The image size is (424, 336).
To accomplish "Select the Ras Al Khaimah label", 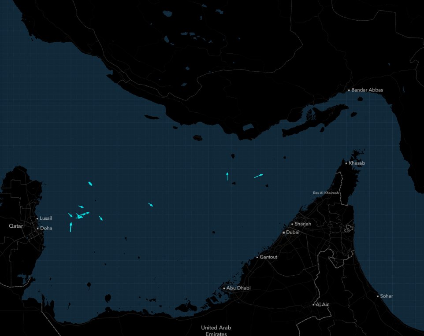I will (326, 193).
